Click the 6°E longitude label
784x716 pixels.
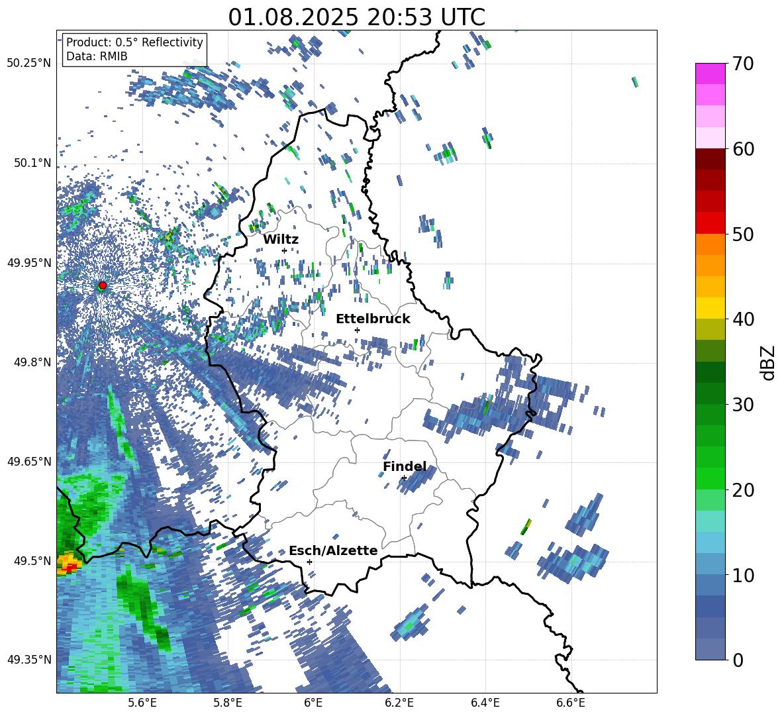[313, 703]
